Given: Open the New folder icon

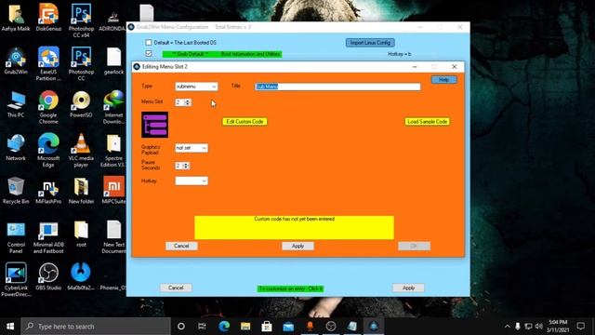Looking at the screenshot, I should (x=81, y=191).
